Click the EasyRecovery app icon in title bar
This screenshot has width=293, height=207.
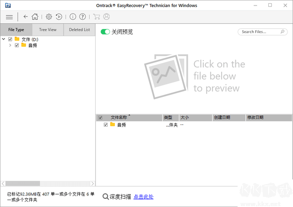(8, 6)
